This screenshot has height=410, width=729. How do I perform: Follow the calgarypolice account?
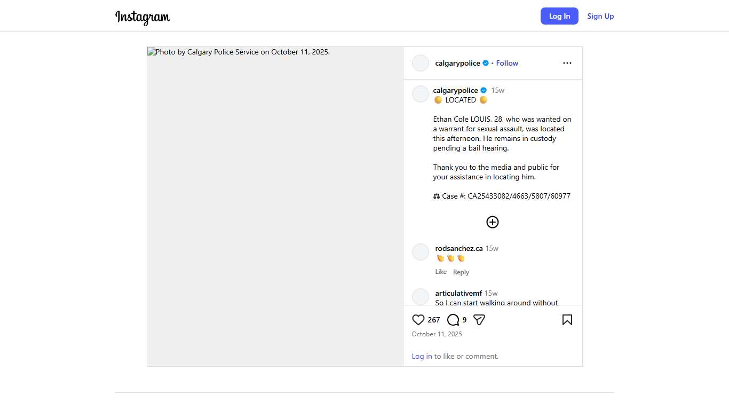click(507, 63)
